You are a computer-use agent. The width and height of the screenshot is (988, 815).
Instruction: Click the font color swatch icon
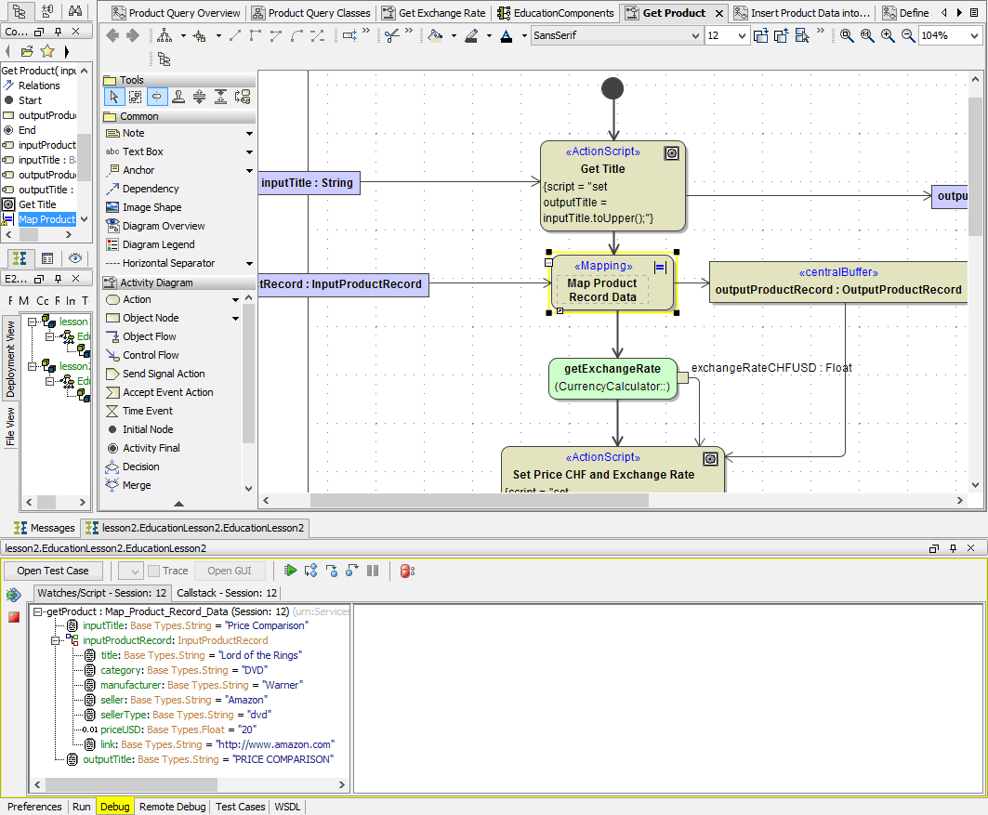(x=506, y=36)
